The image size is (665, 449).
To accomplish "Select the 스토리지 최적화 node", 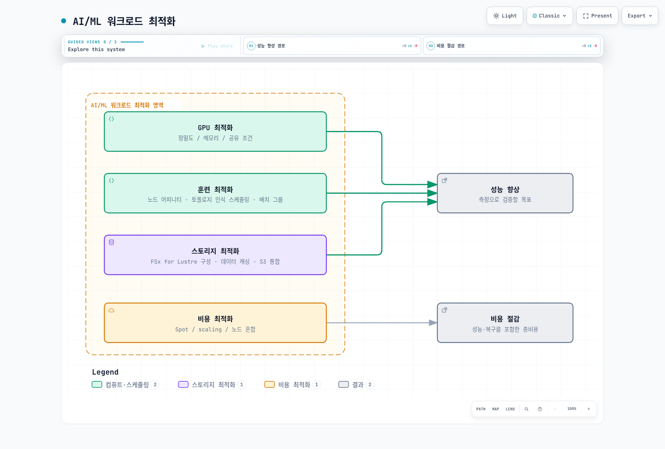I will click(215, 255).
